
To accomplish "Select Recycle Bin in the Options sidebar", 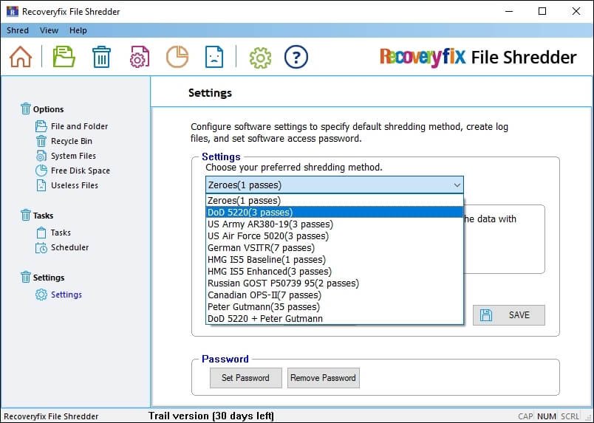I will coord(71,141).
